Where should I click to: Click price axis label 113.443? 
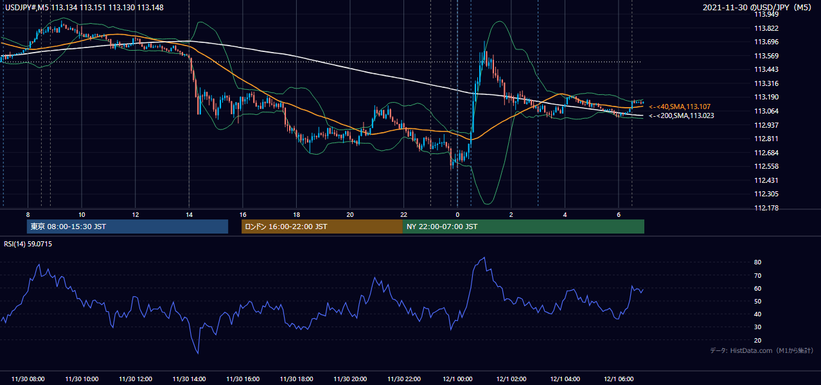(767, 69)
